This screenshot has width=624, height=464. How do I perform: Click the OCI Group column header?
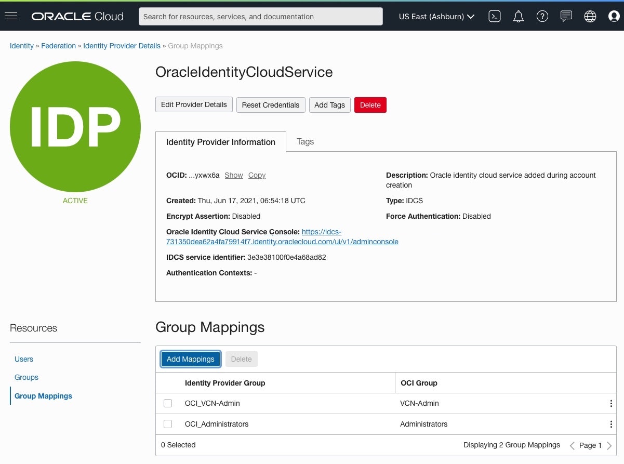pyautogui.click(x=419, y=383)
